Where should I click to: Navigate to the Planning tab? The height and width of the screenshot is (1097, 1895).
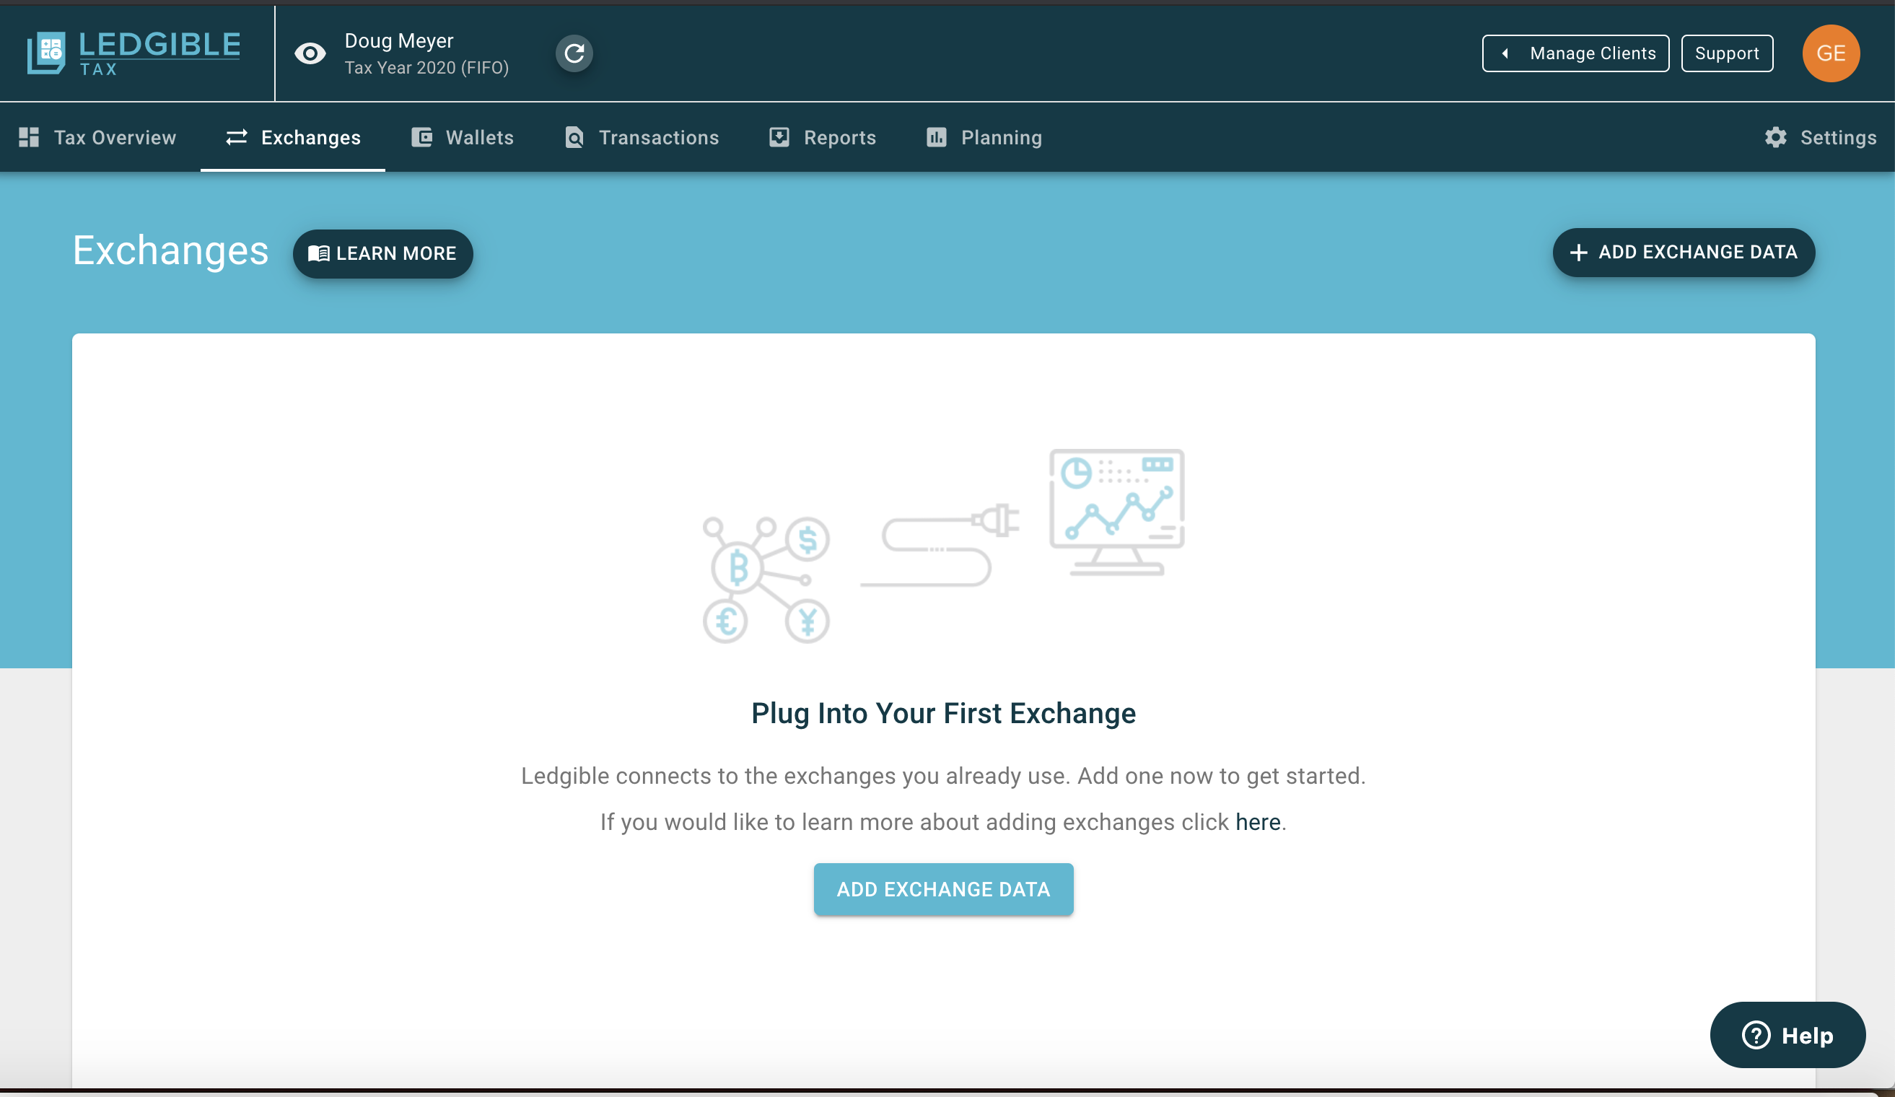tap(984, 138)
